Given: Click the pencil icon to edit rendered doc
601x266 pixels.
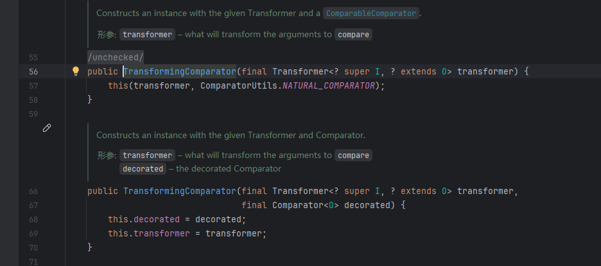Looking at the screenshot, I should 47,129.
